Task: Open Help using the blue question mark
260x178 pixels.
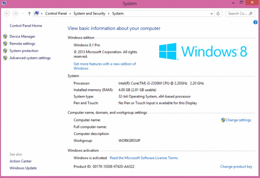Action: [x=255, y=22]
